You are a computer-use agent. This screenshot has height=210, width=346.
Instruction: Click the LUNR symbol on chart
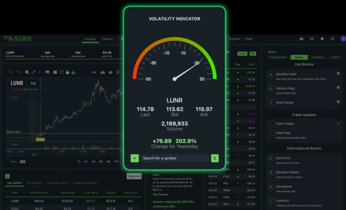[17, 83]
